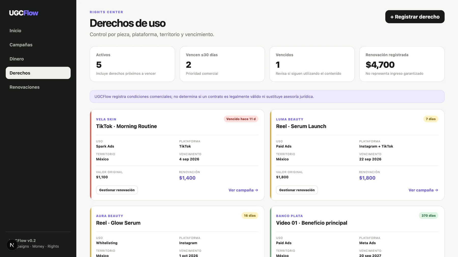Viewport: 458px width, 257px height.
Task: Manage renewal for Reel Serum Launch
Action: coord(297,190)
